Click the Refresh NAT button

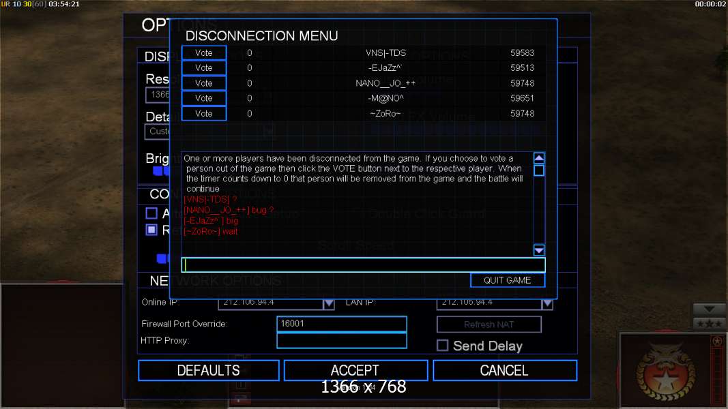coord(489,324)
